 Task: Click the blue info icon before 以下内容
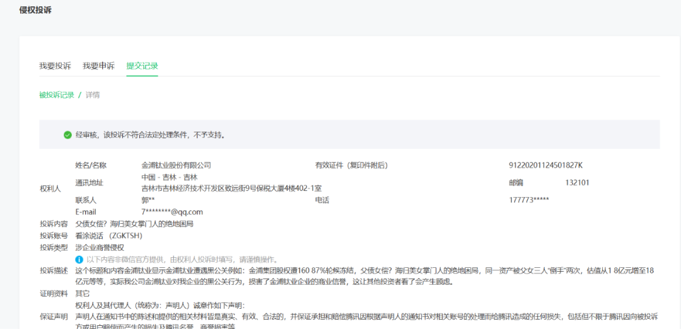[79, 260]
